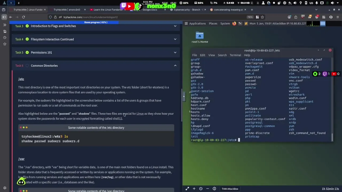Click the /var heading link
The image size is (342, 192).
21,159
